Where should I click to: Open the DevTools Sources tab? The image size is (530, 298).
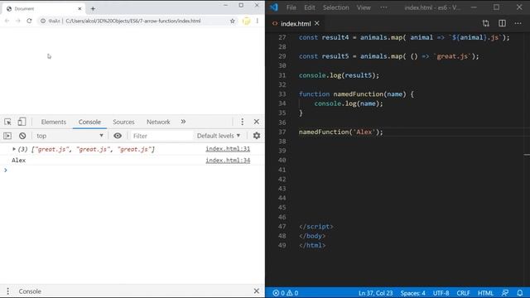pos(123,122)
